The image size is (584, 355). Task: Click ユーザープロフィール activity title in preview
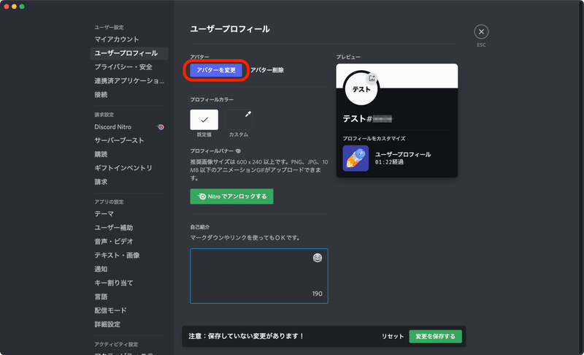click(403, 154)
